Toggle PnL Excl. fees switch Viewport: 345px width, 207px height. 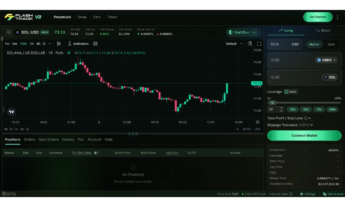click(x=96, y=153)
